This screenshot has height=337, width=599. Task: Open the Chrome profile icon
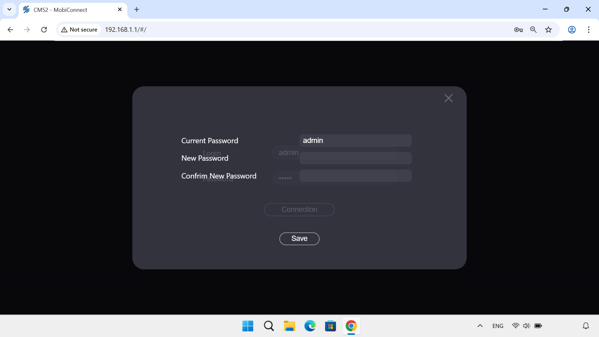[x=572, y=30]
